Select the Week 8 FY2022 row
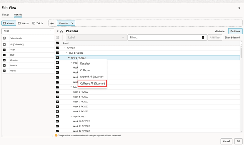Screen dimensions: 244x145 tap(147, 107)
